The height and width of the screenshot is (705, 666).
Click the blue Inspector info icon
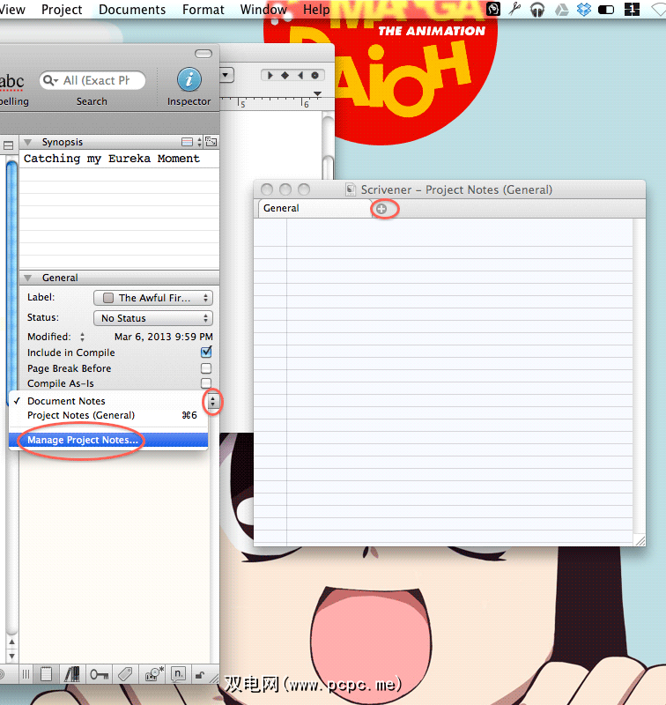(x=189, y=79)
